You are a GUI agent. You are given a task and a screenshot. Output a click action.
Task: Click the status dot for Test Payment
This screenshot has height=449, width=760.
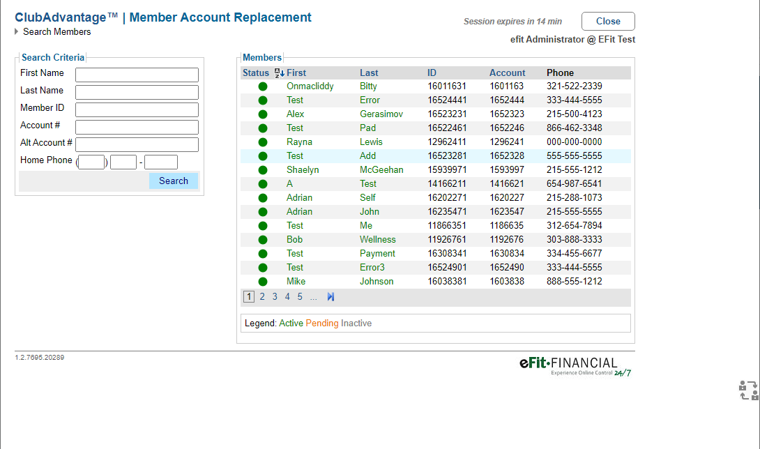coord(263,254)
